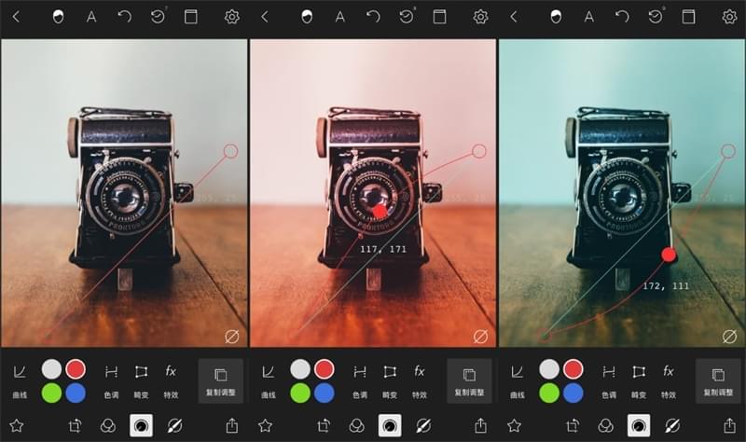Select the 畸变 (Distortion) tab in the left panel
Image resolution: width=746 pixels, height=442 pixels.
(142, 380)
